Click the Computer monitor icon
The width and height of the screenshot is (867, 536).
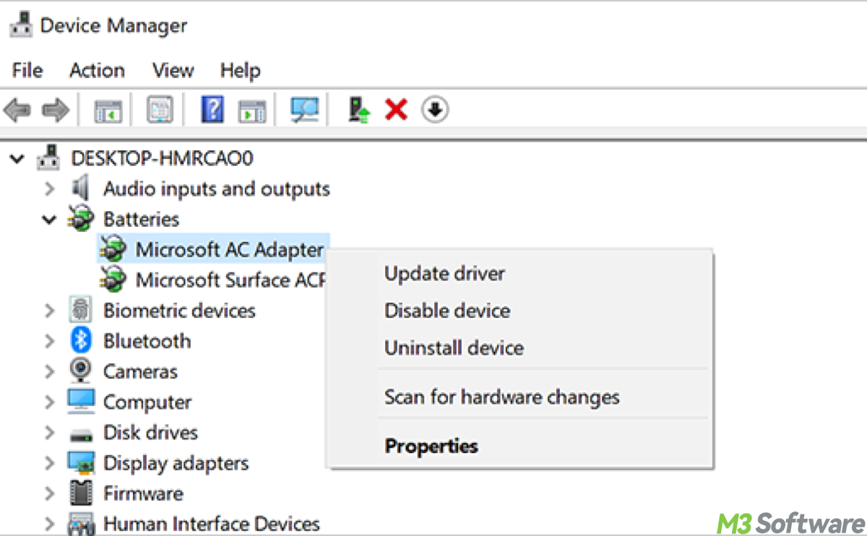(81, 401)
